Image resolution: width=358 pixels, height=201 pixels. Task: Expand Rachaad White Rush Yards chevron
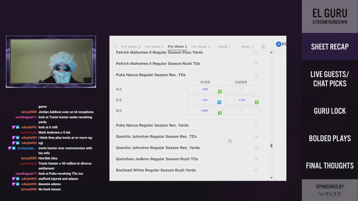[x=256, y=170]
